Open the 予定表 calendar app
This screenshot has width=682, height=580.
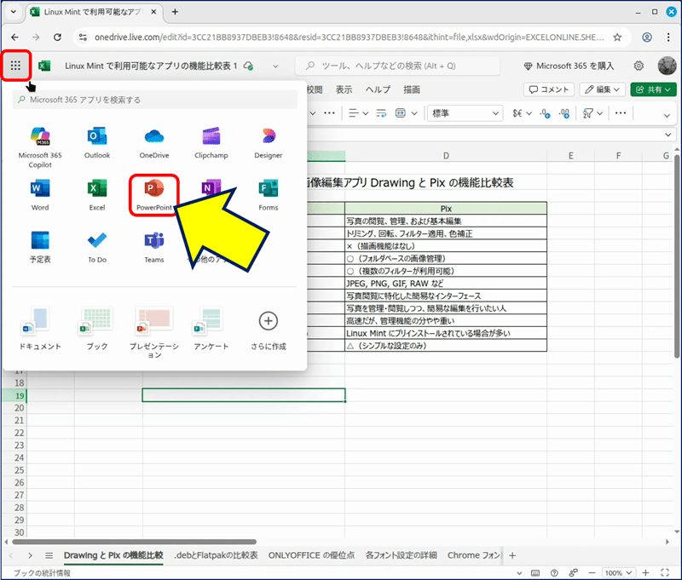40,247
